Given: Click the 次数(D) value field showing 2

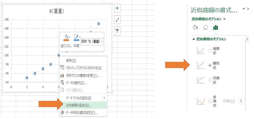Looking at the screenshot, I should coord(242,101).
